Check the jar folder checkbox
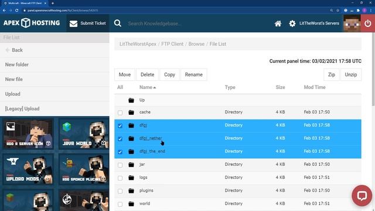The image size is (375, 211). [x=120, y=165]
